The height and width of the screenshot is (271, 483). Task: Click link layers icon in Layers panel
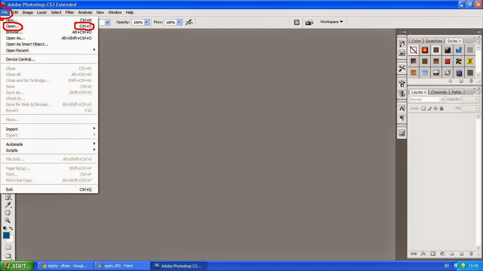pos(413,254)
